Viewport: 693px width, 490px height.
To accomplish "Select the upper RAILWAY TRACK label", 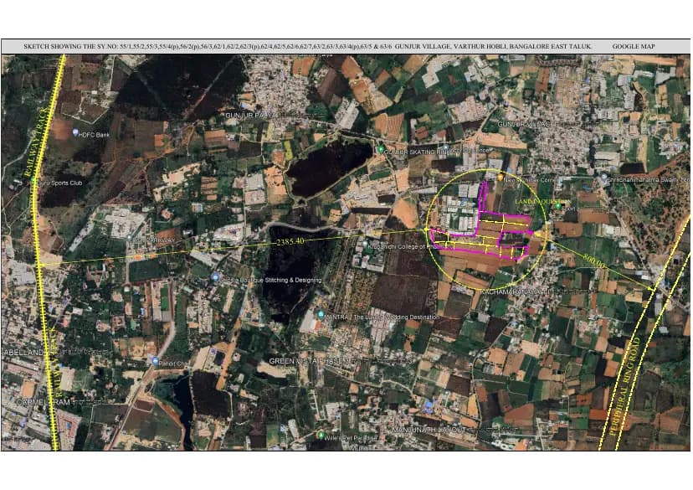I will coord(36,142).
